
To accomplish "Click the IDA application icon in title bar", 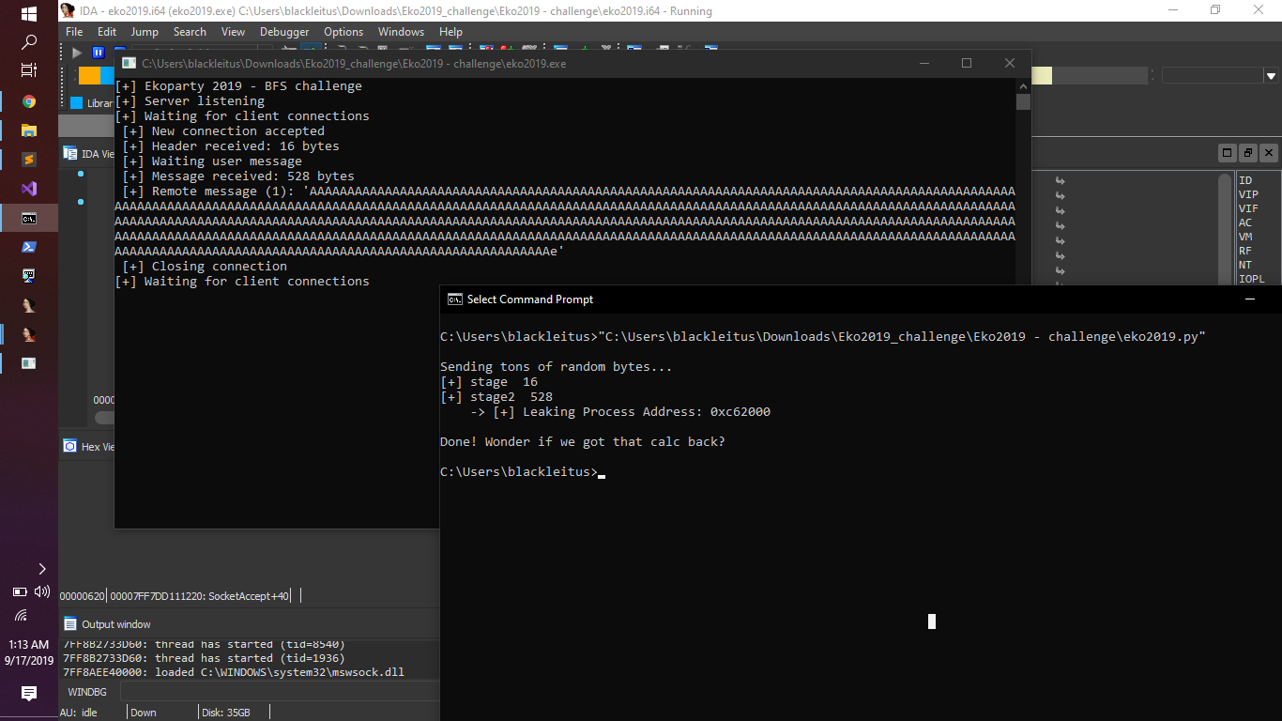I will [x=68, y=10].
